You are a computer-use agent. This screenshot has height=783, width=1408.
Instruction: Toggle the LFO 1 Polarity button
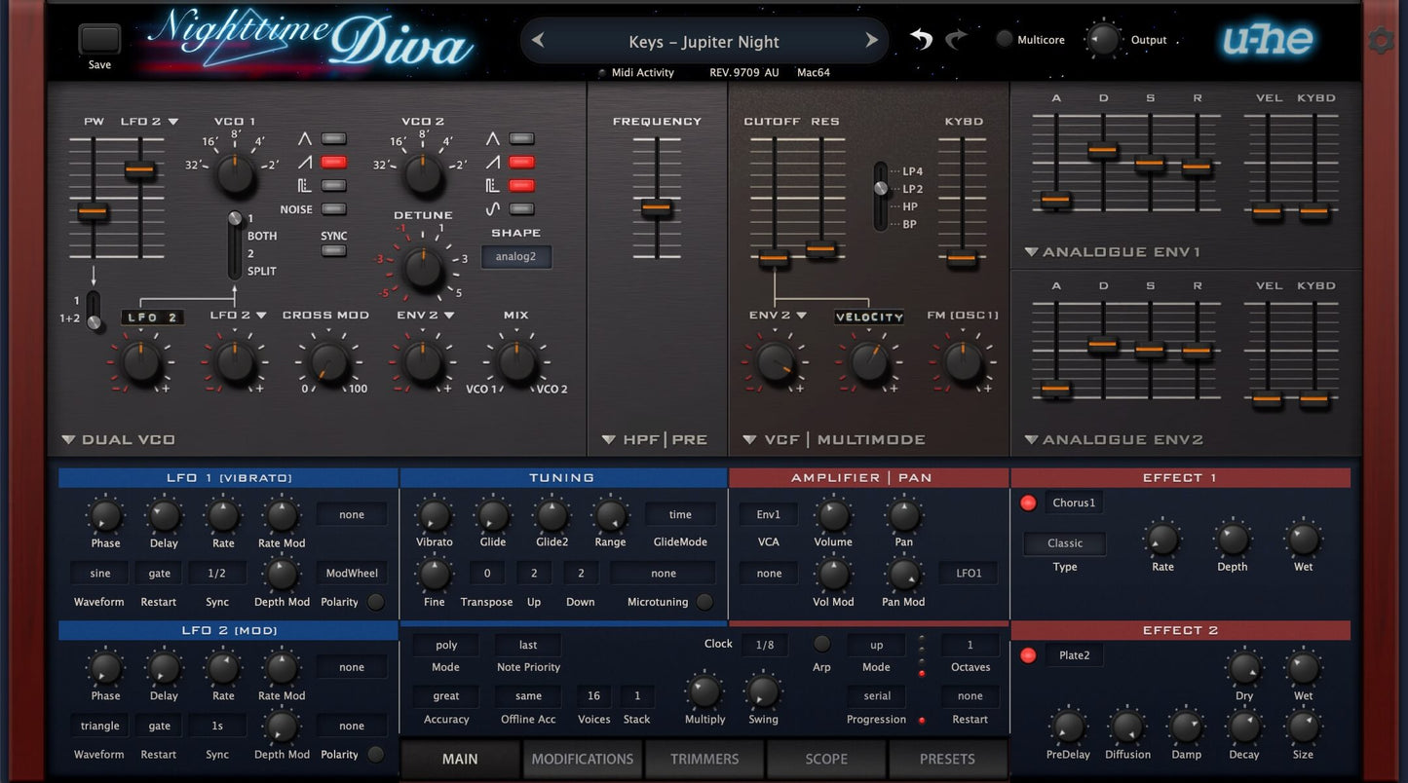click(x=375, y=602)
